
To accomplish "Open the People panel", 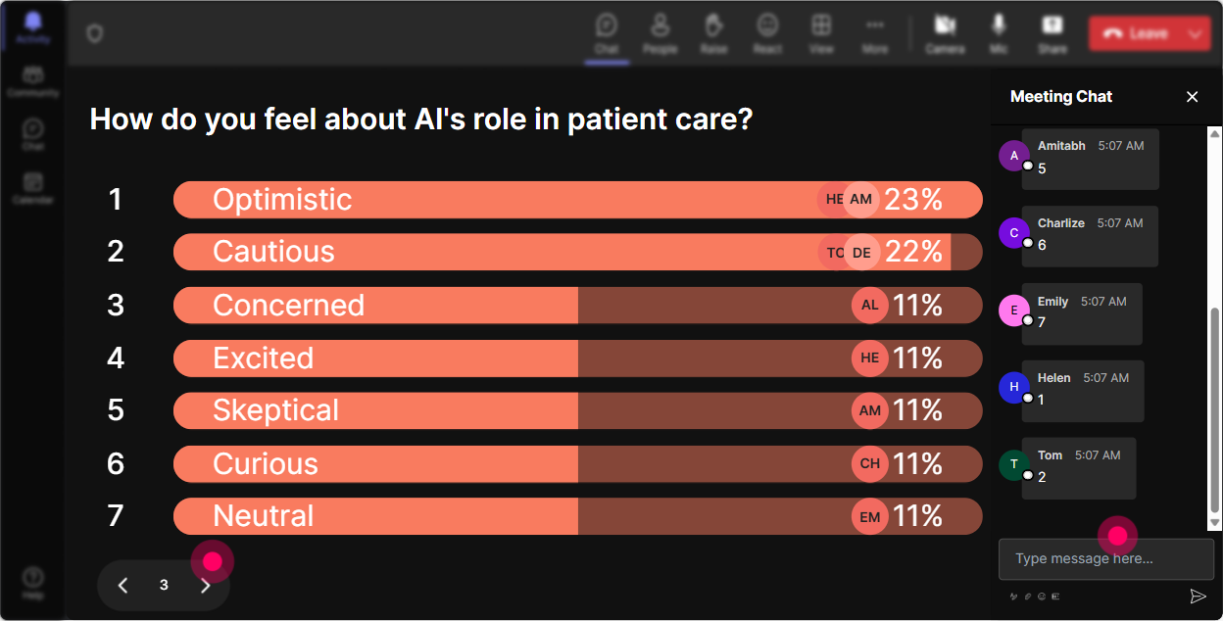I will click(660, 33).
